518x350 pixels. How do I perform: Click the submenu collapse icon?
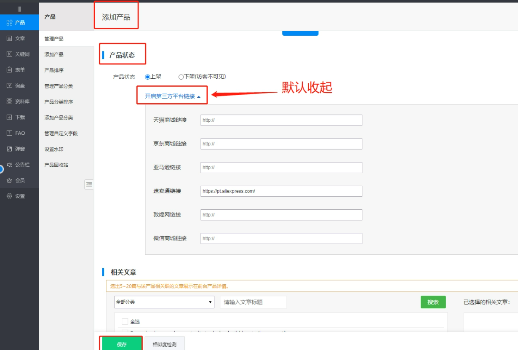89,184
